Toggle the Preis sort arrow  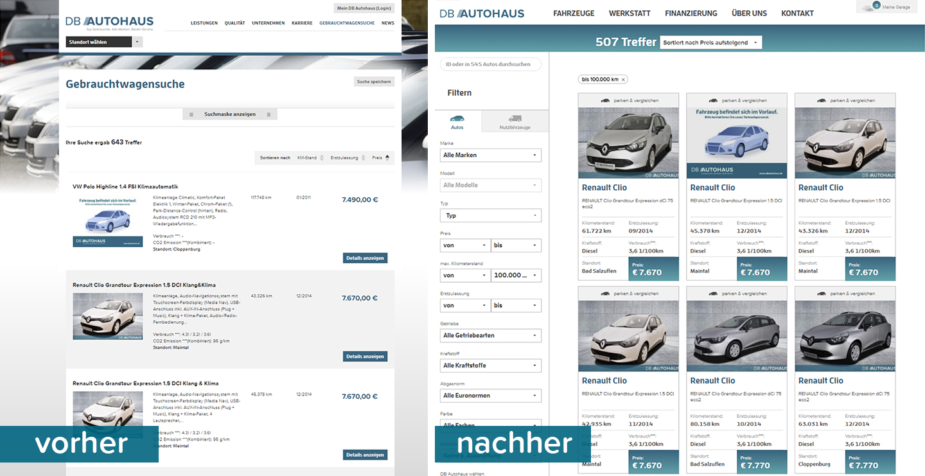point(387,157)
